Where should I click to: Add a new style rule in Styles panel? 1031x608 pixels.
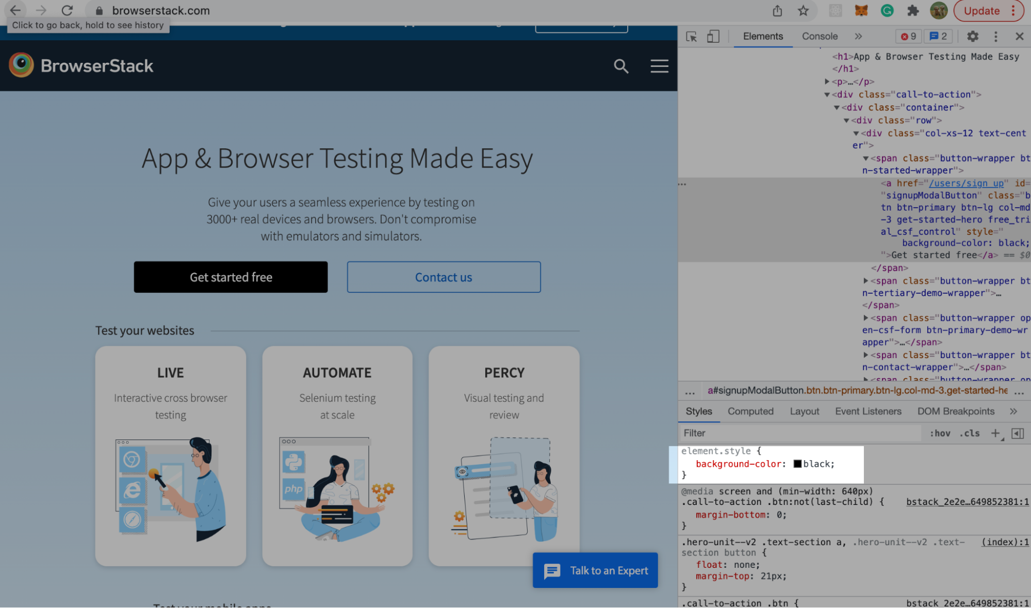click(995, 433)
